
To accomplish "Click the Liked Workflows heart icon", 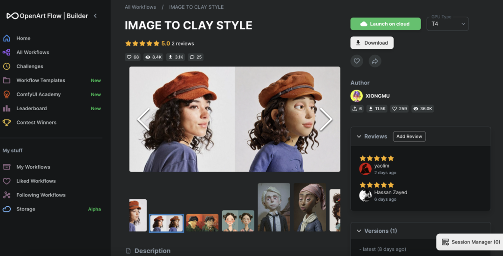I will click(x=7, y=181).
